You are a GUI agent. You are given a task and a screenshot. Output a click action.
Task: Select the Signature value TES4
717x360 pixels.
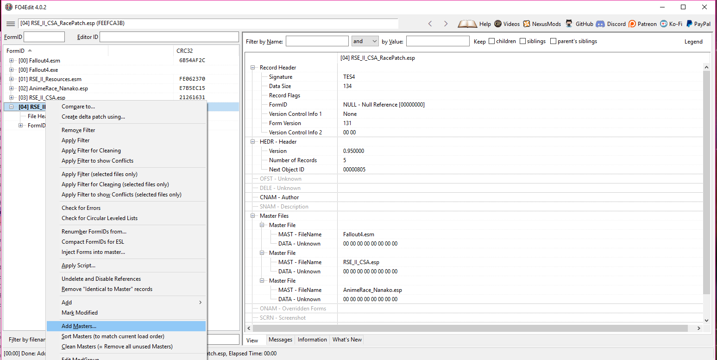point(349,77)
